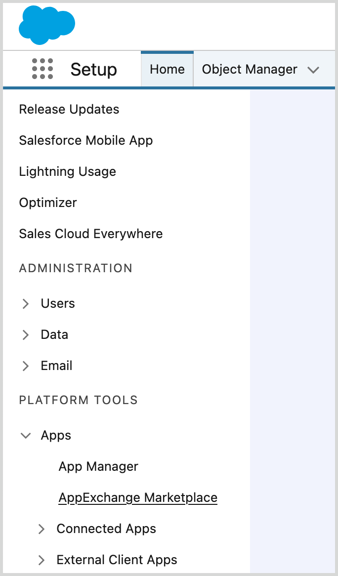
Task: Switch to the Object Manager tab
Action: (250, 69)
